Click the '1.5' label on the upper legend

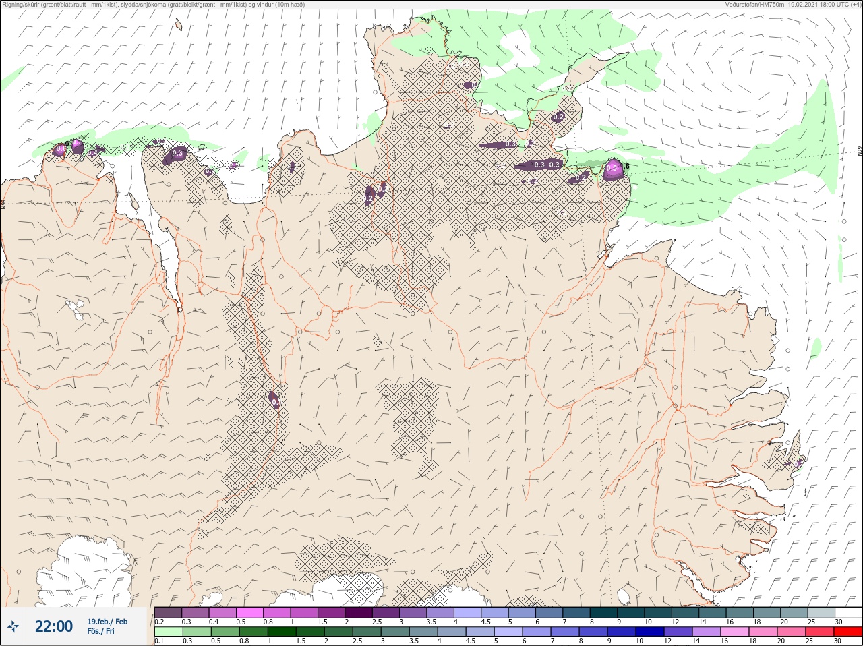tap(322, 622)
